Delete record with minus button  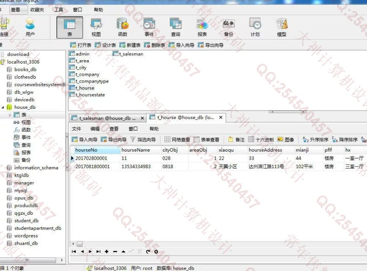(x=115, y=252)
